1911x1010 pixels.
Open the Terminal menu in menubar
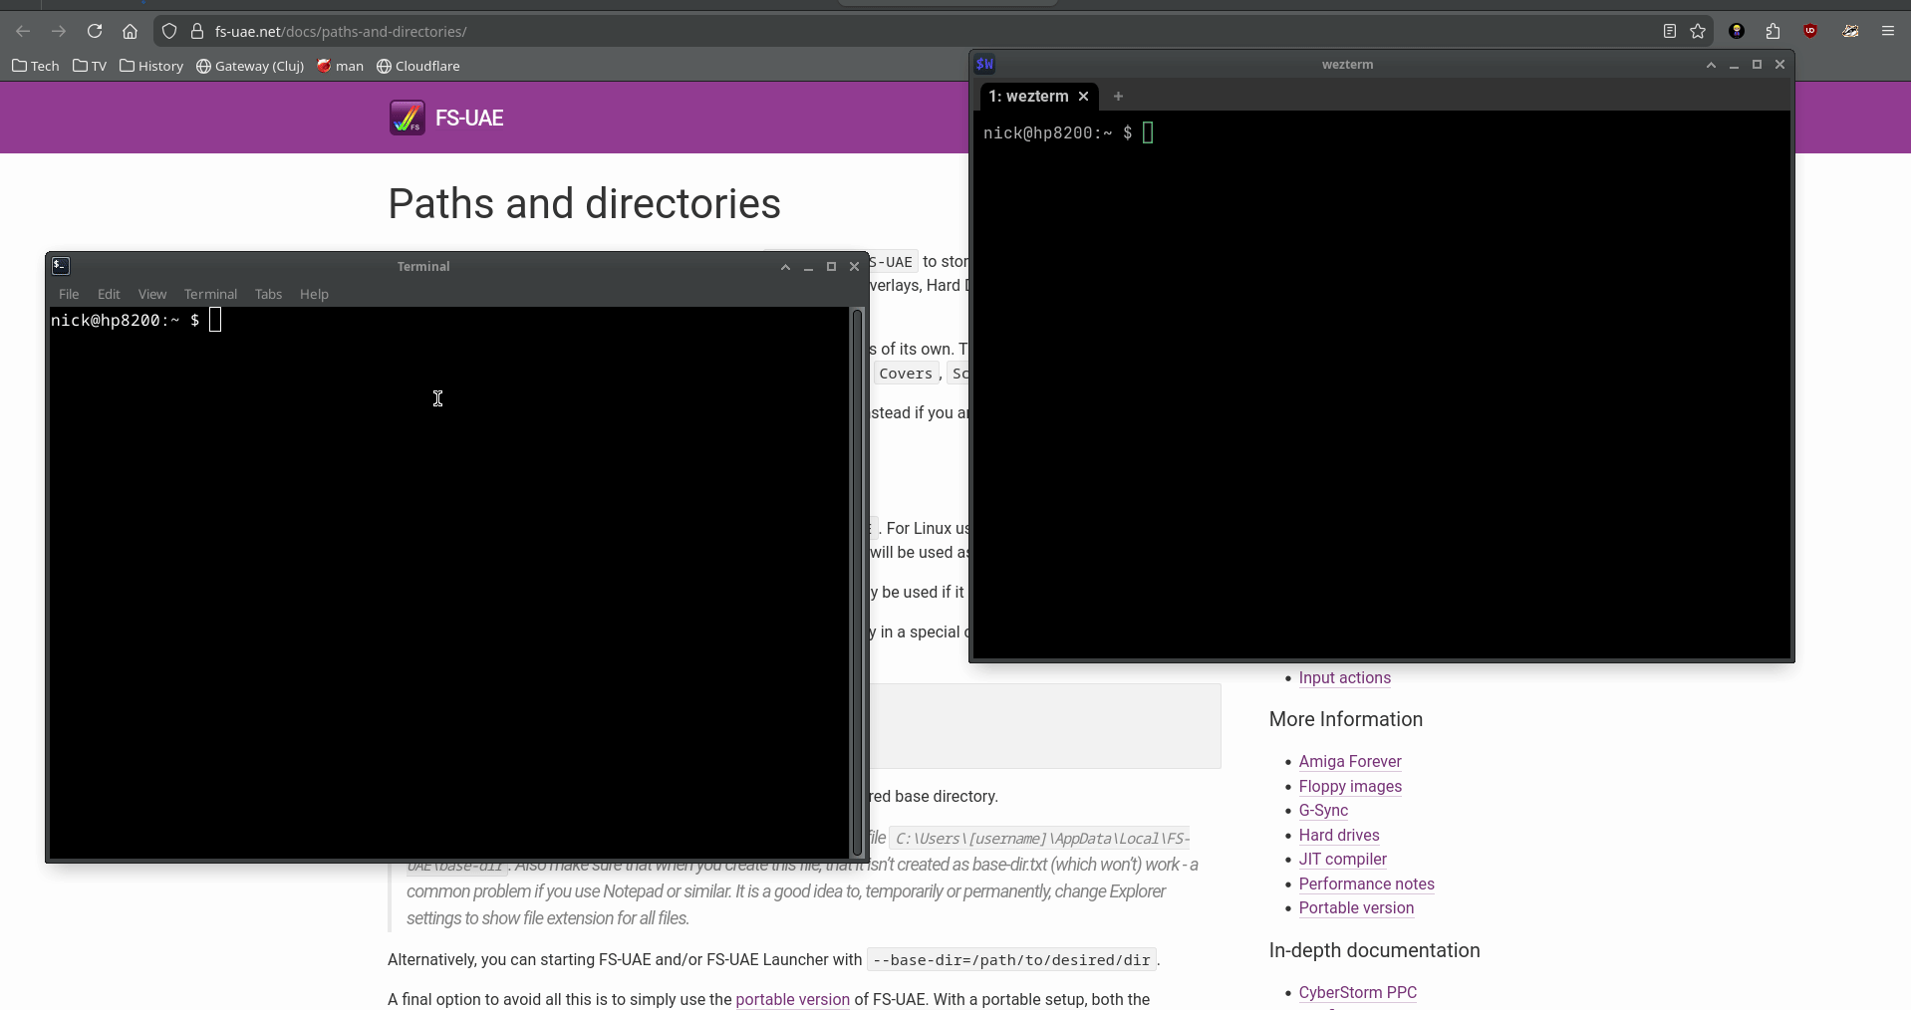[x=210, y=294]
